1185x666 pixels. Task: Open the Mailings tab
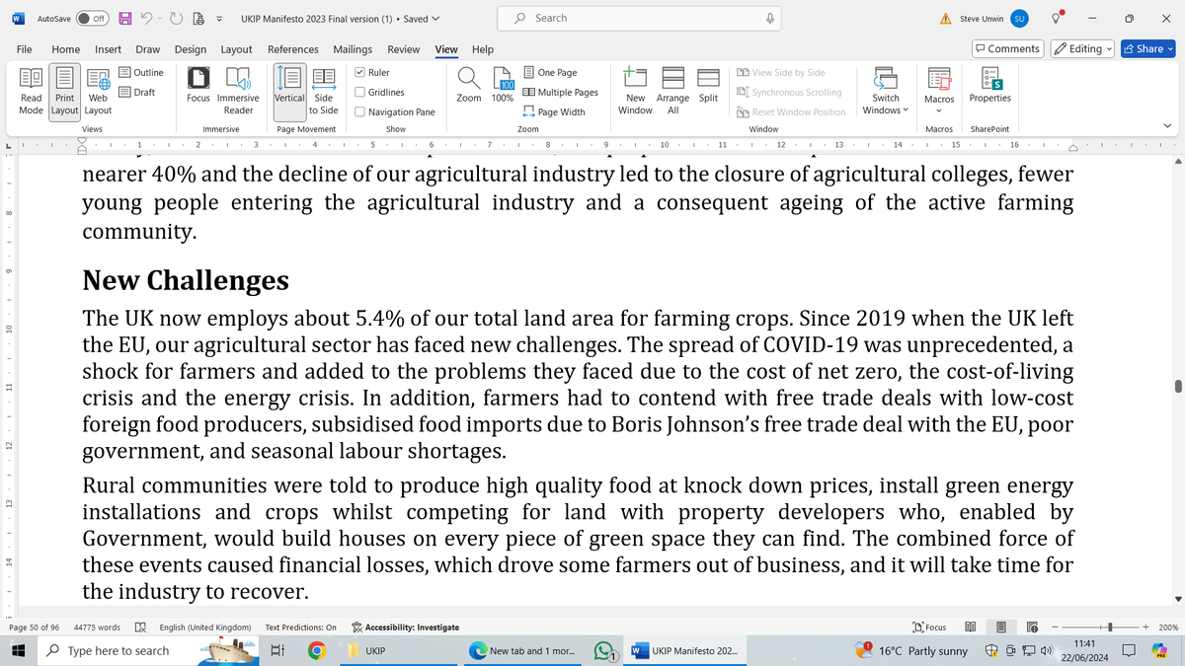(x=353, y=49)
